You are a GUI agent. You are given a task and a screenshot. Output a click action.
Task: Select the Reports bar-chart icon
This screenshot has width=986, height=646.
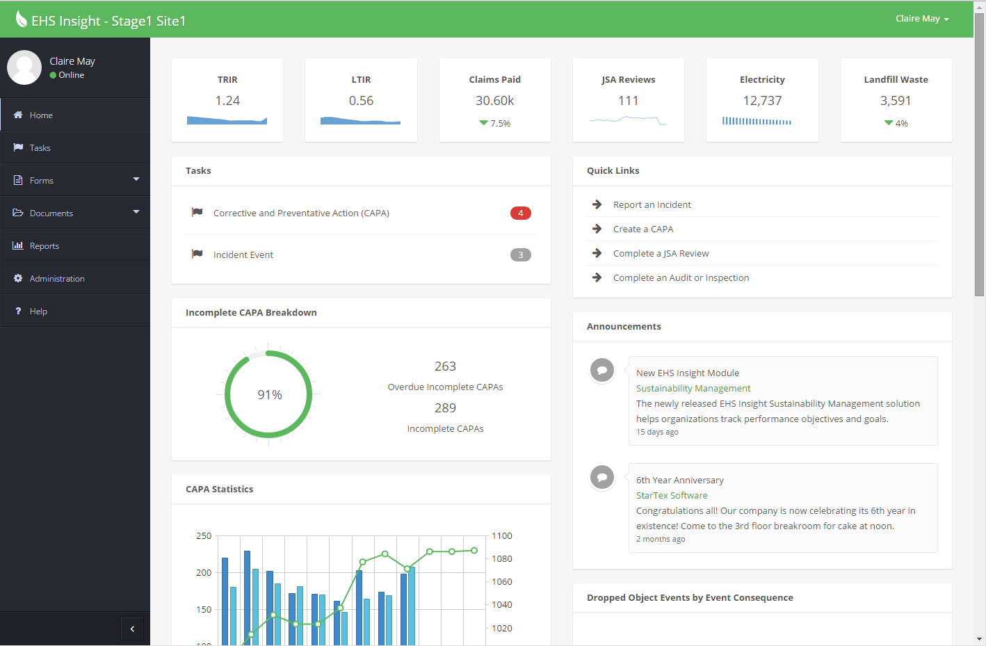18,245
